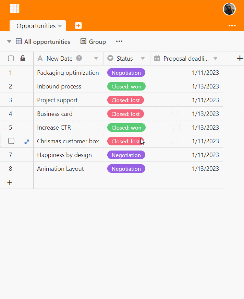Toggle the select-all rows checkbox
The height and width of the screenshot is (299, 244).
coord(11,58)
